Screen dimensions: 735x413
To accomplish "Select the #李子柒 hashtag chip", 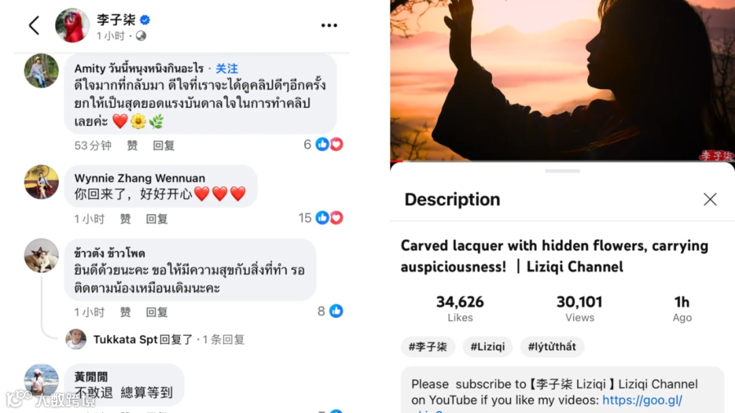I will pyautogui.click(x=427, y=346).
